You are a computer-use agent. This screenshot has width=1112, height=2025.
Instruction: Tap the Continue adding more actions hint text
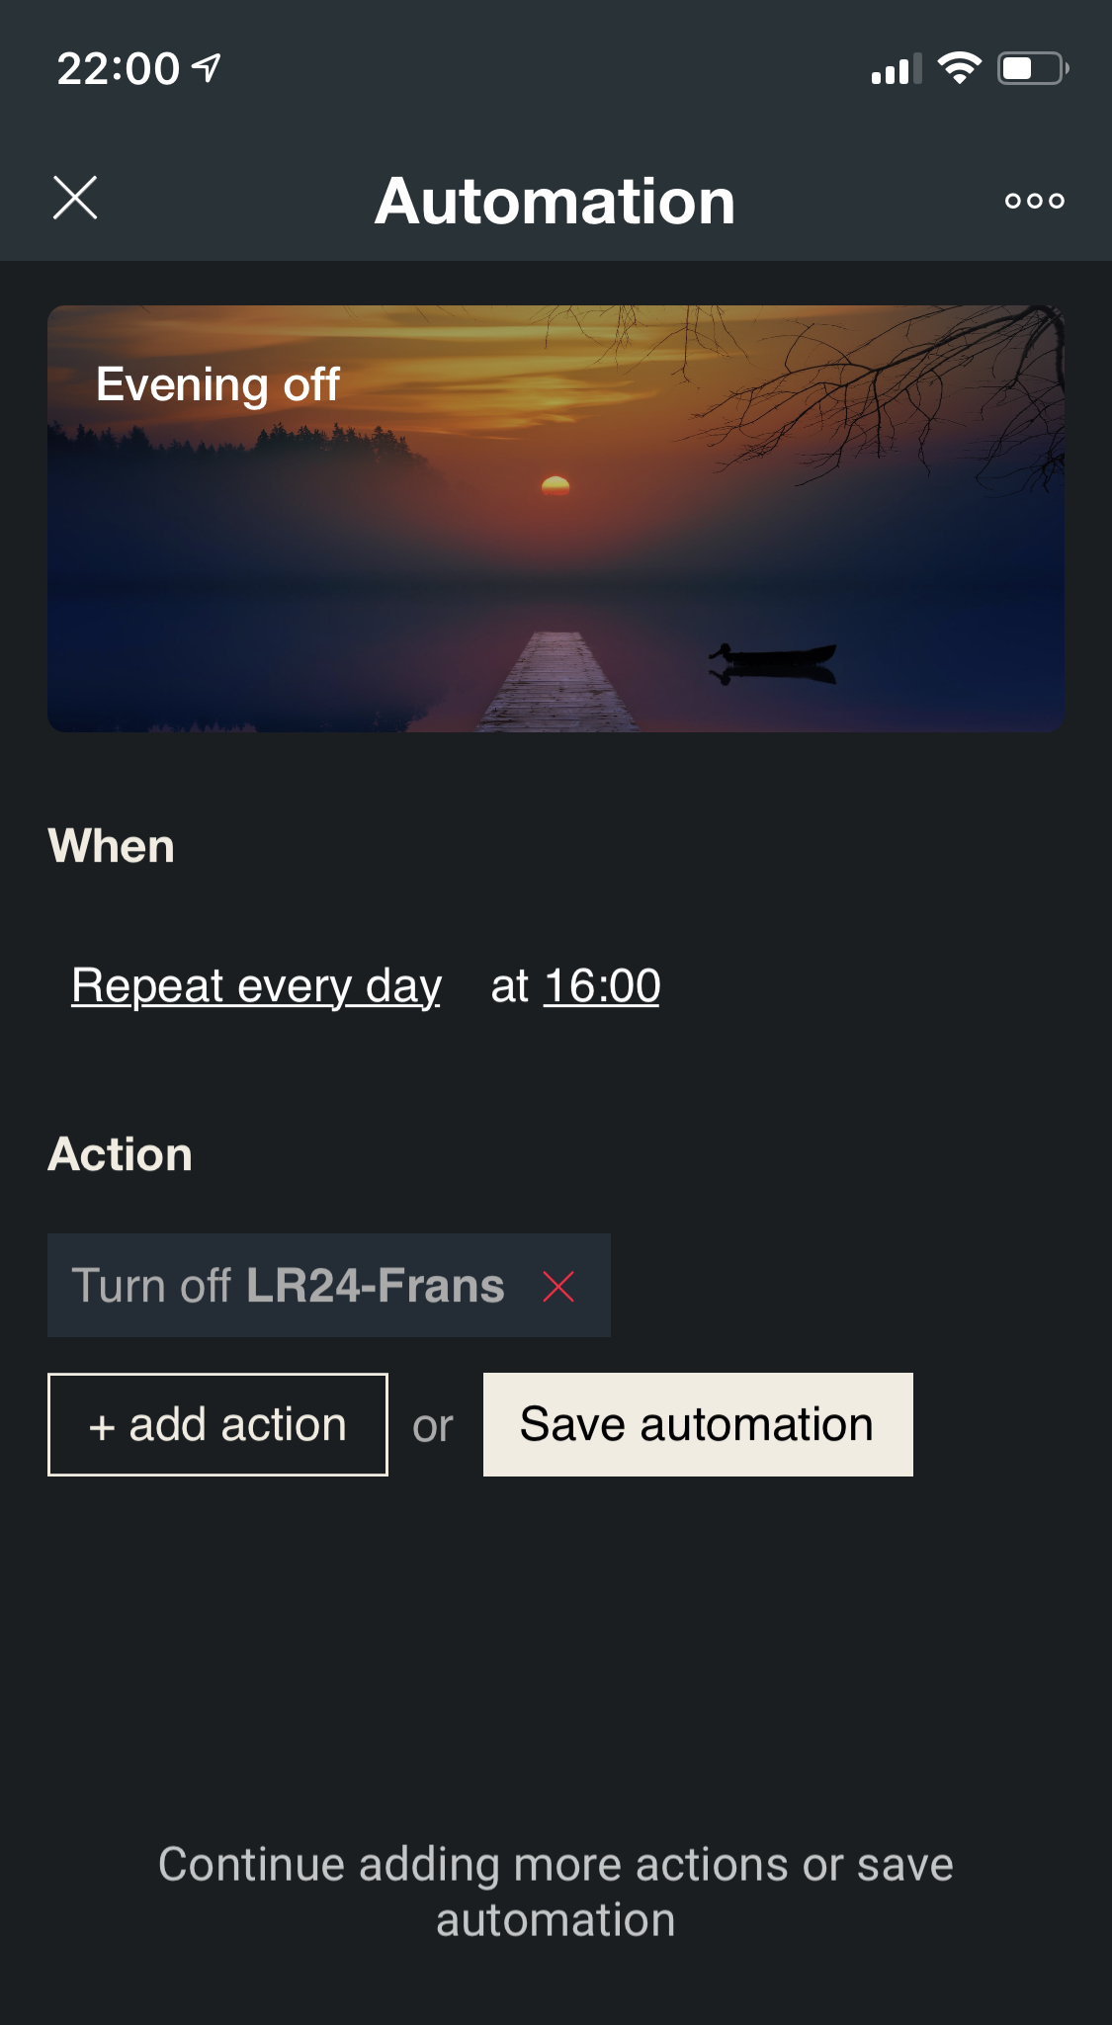tap(556, 1892)
